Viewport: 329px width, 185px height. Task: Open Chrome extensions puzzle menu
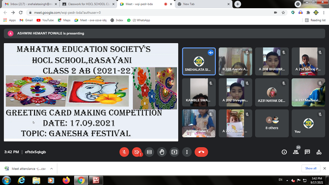pos(308,13)
